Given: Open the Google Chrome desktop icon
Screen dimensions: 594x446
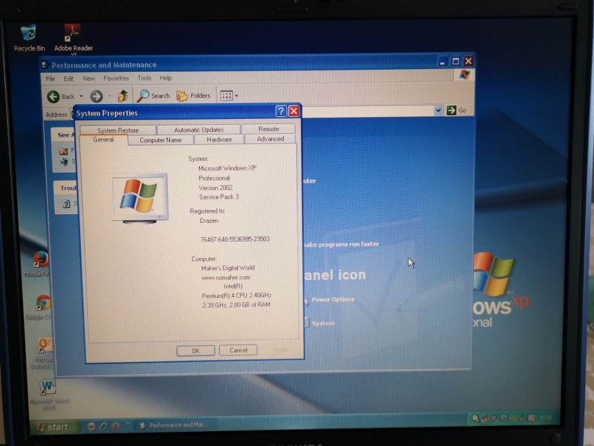Looking at the screenshot, I should 41,307.
